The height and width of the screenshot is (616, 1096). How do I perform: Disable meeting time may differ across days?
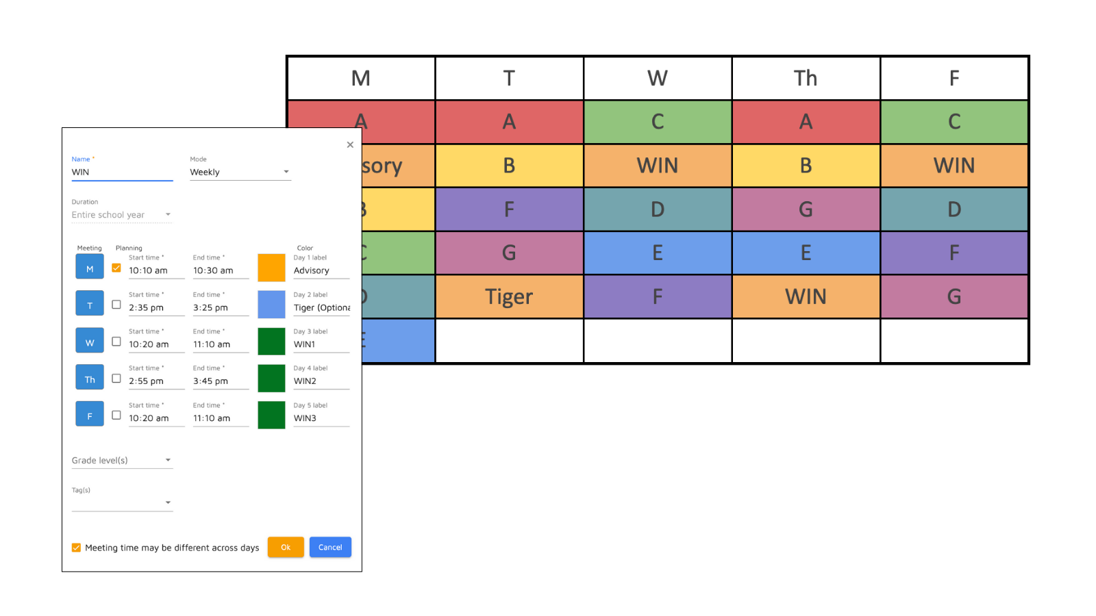pyautogui.click(x=77, y=548)
